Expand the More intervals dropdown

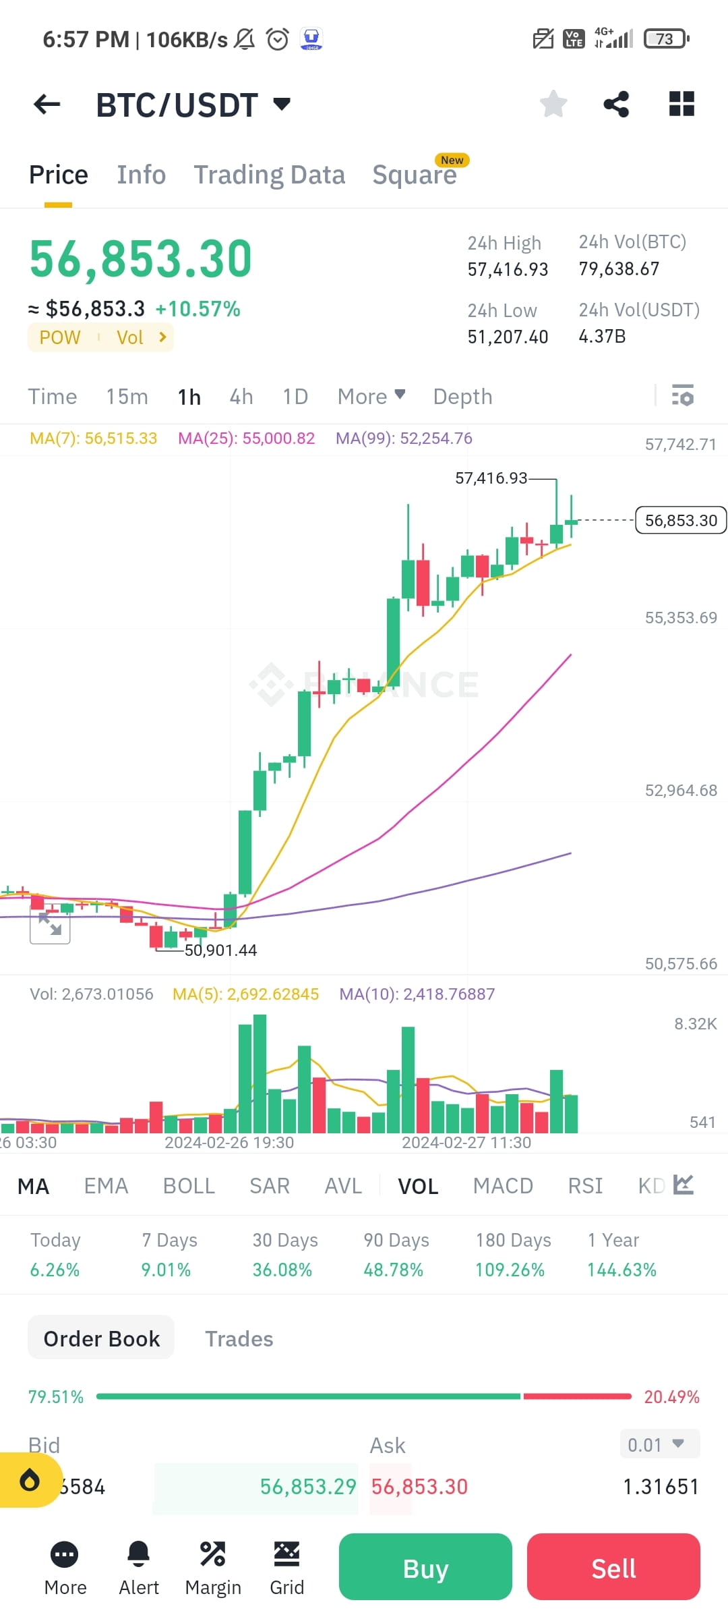pyautogui.click(x=371, y=397)
